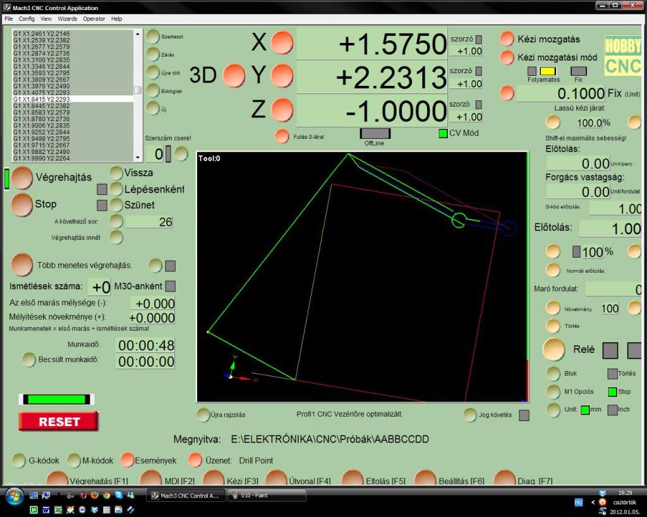Click the Normál előtolás round button

click(553, 270)
